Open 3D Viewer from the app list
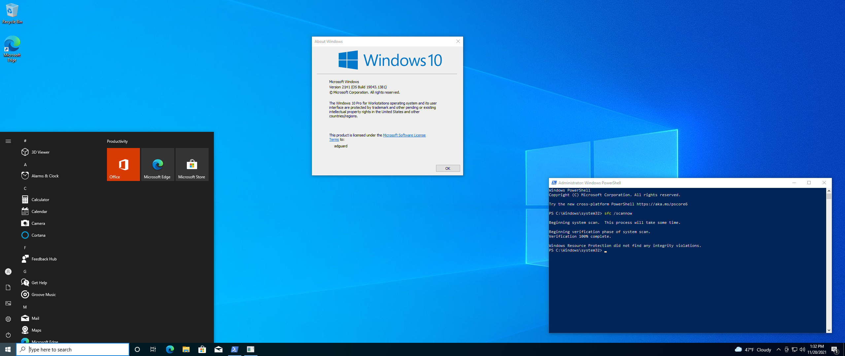The image size is (845, 356). point(59,152)
